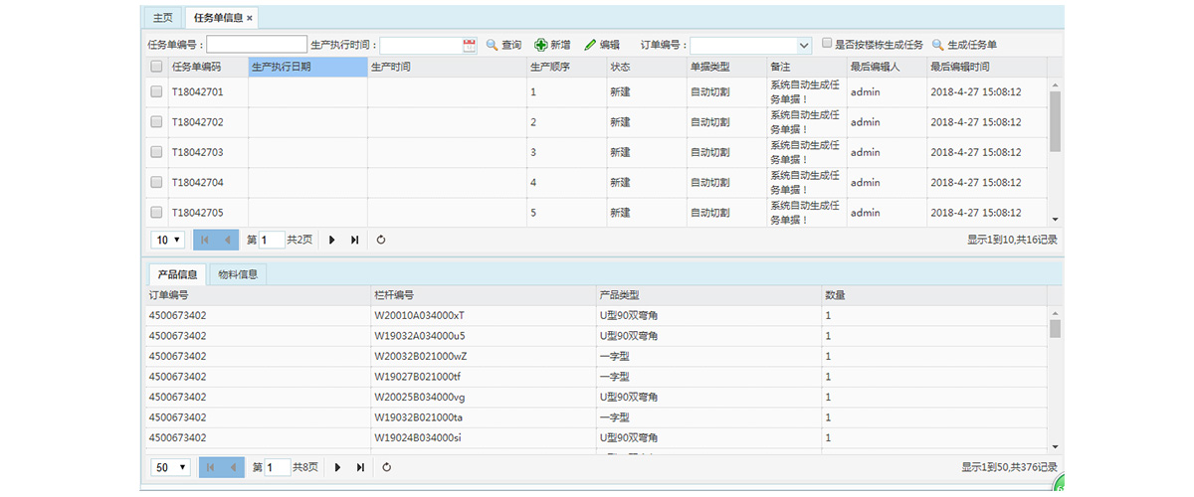Go to next page of product info

pyautogui.click(x=337, y=467)
